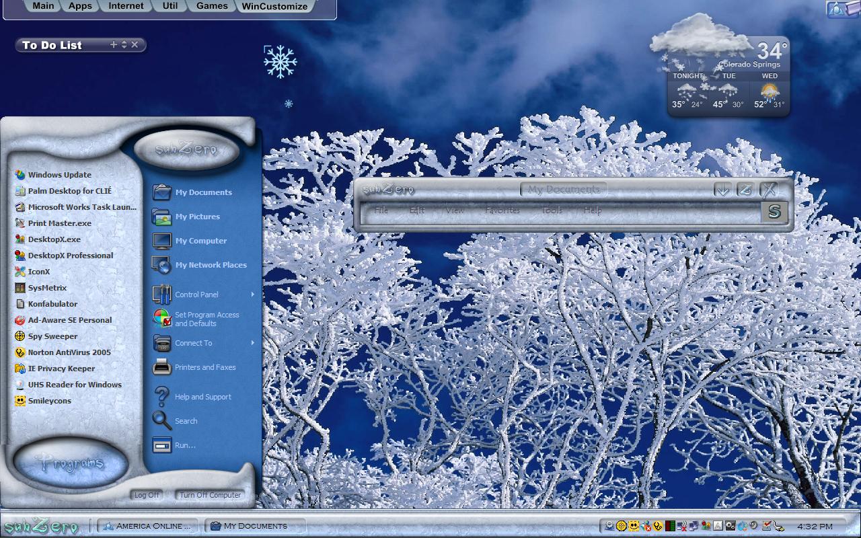Open the Favorites menu
The height and width of the screenshot is (538, 861).
(502, 210)
